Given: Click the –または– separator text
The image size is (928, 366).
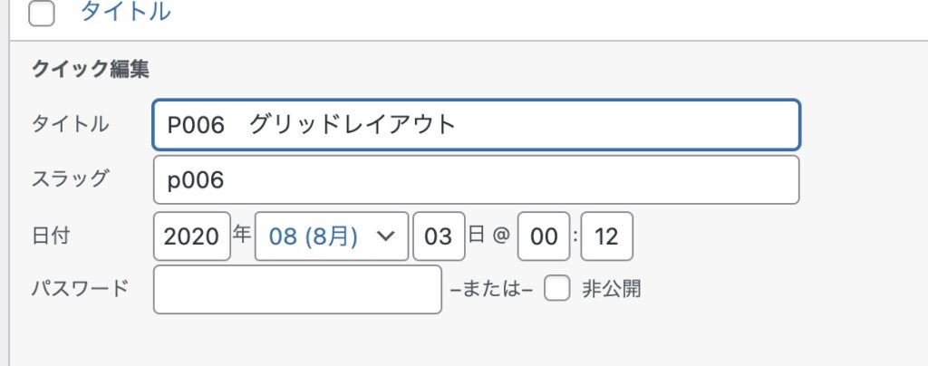Looking at the screenshot, I should coord(490,290).
